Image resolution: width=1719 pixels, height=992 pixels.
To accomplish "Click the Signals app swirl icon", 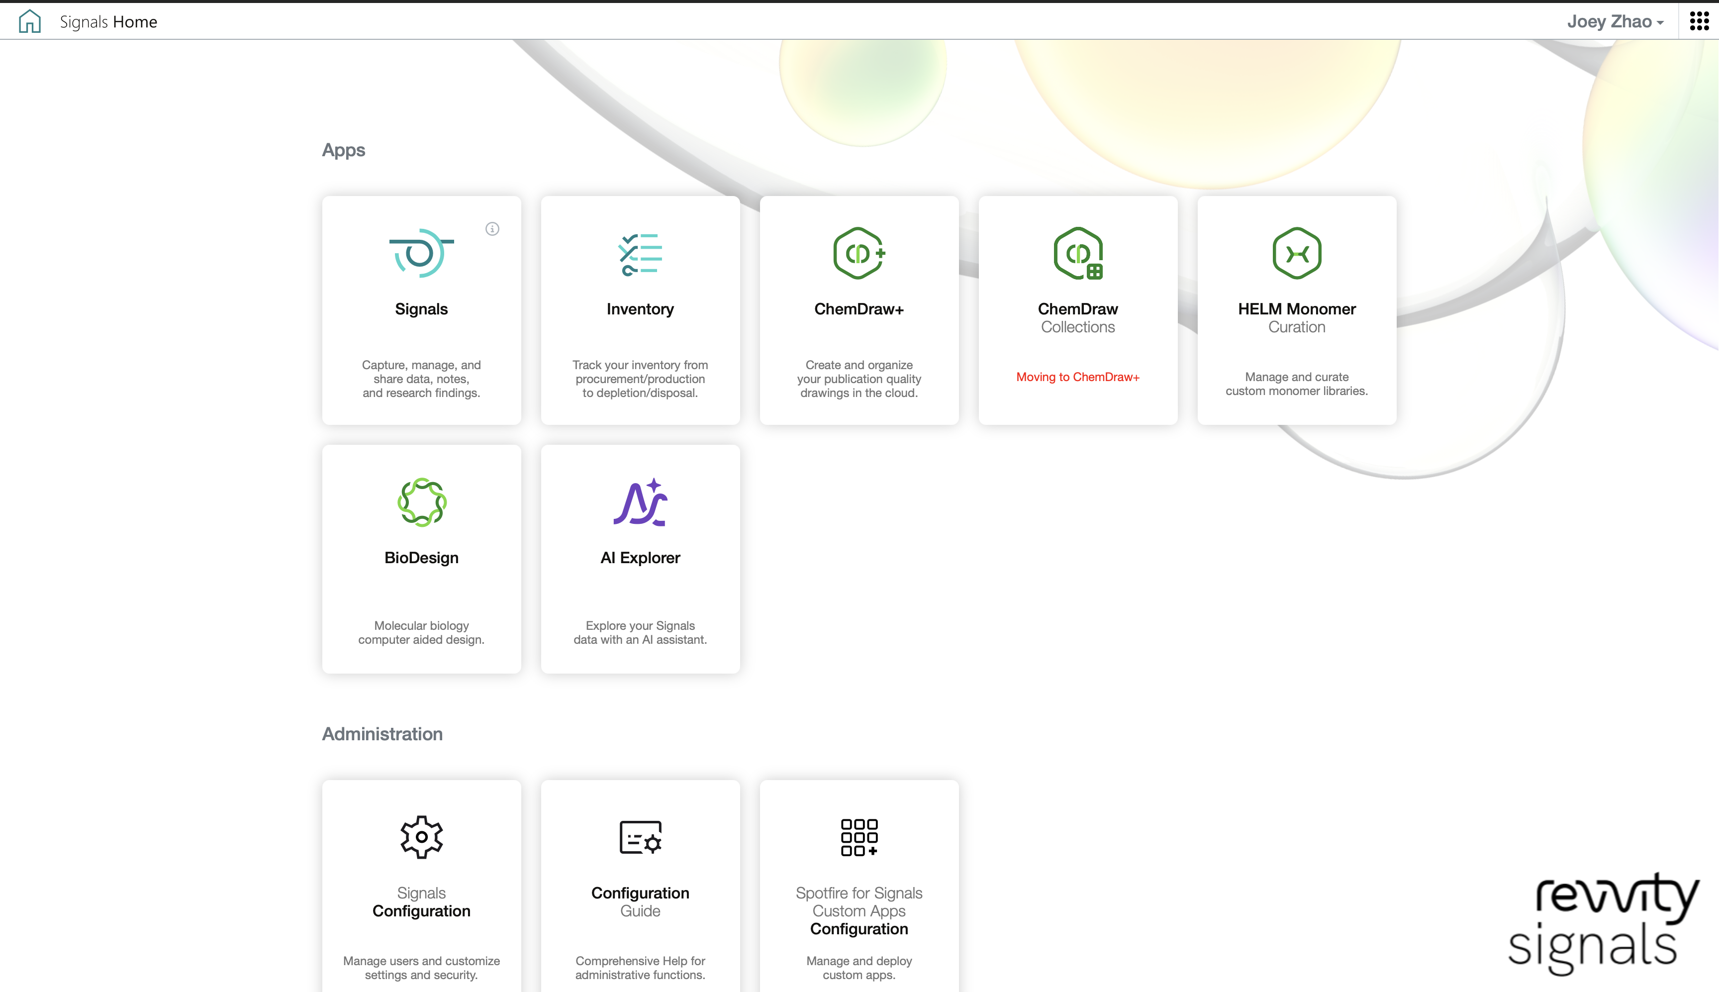I will (421, 253).
